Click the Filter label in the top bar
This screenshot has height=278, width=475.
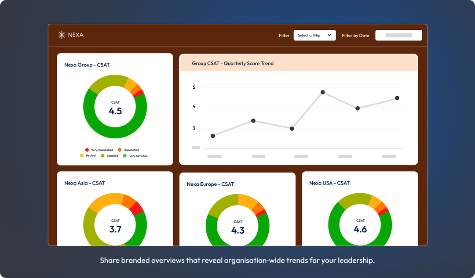(284, 35)
